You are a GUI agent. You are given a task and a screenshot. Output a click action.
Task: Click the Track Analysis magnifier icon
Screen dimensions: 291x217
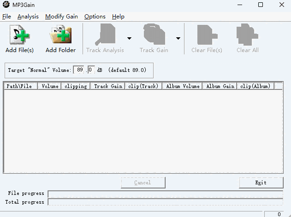coord(105,35)
